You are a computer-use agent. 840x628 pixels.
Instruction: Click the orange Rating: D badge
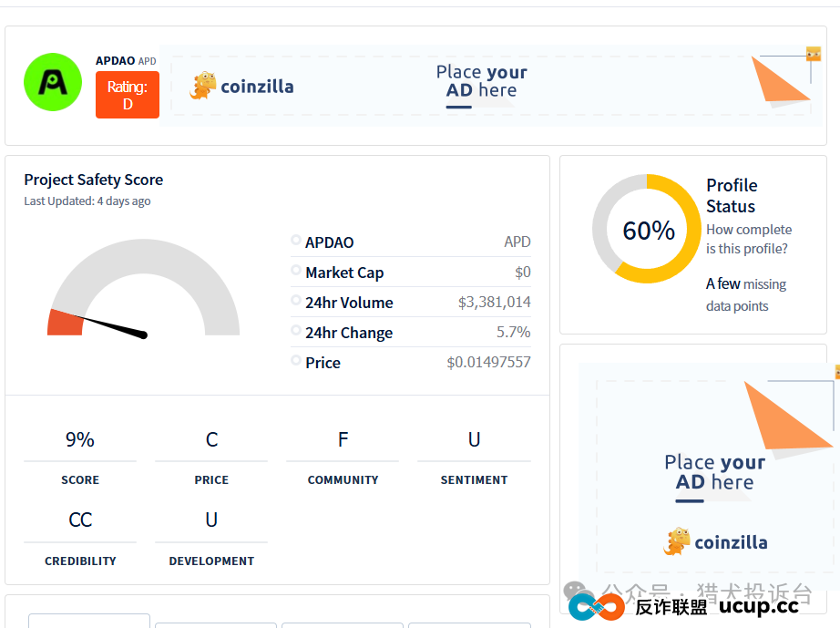[127, 95]
